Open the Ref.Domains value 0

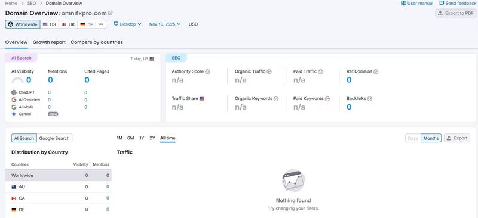click(x=349, y=80)
